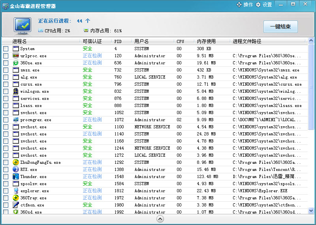
Task: Click the ZhuDongFangYu.exe shield icon
Action: pos(16,162)
